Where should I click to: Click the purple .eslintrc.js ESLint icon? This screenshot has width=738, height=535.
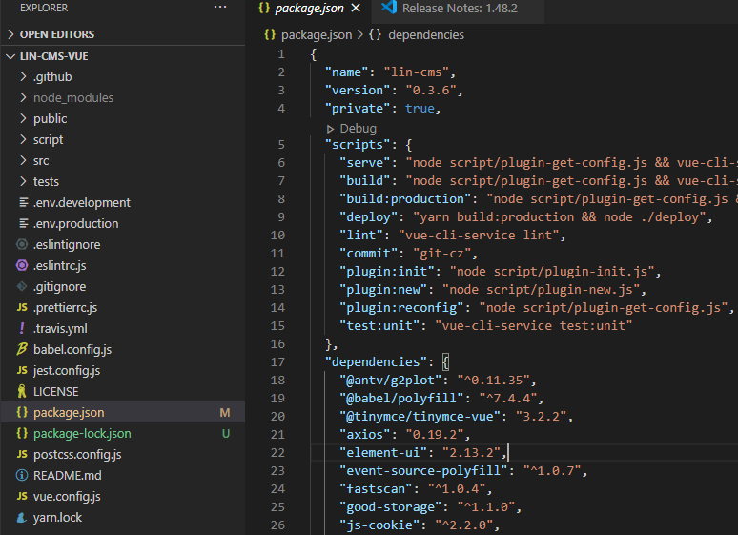[22, 265]
